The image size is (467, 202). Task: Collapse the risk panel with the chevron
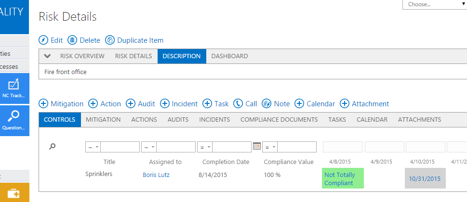click(x=47, y=56)
